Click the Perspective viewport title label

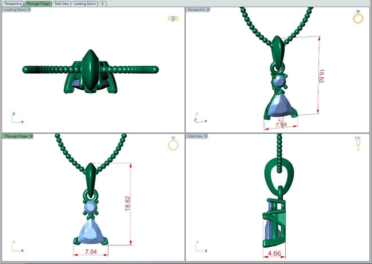[x=196, y=10]
